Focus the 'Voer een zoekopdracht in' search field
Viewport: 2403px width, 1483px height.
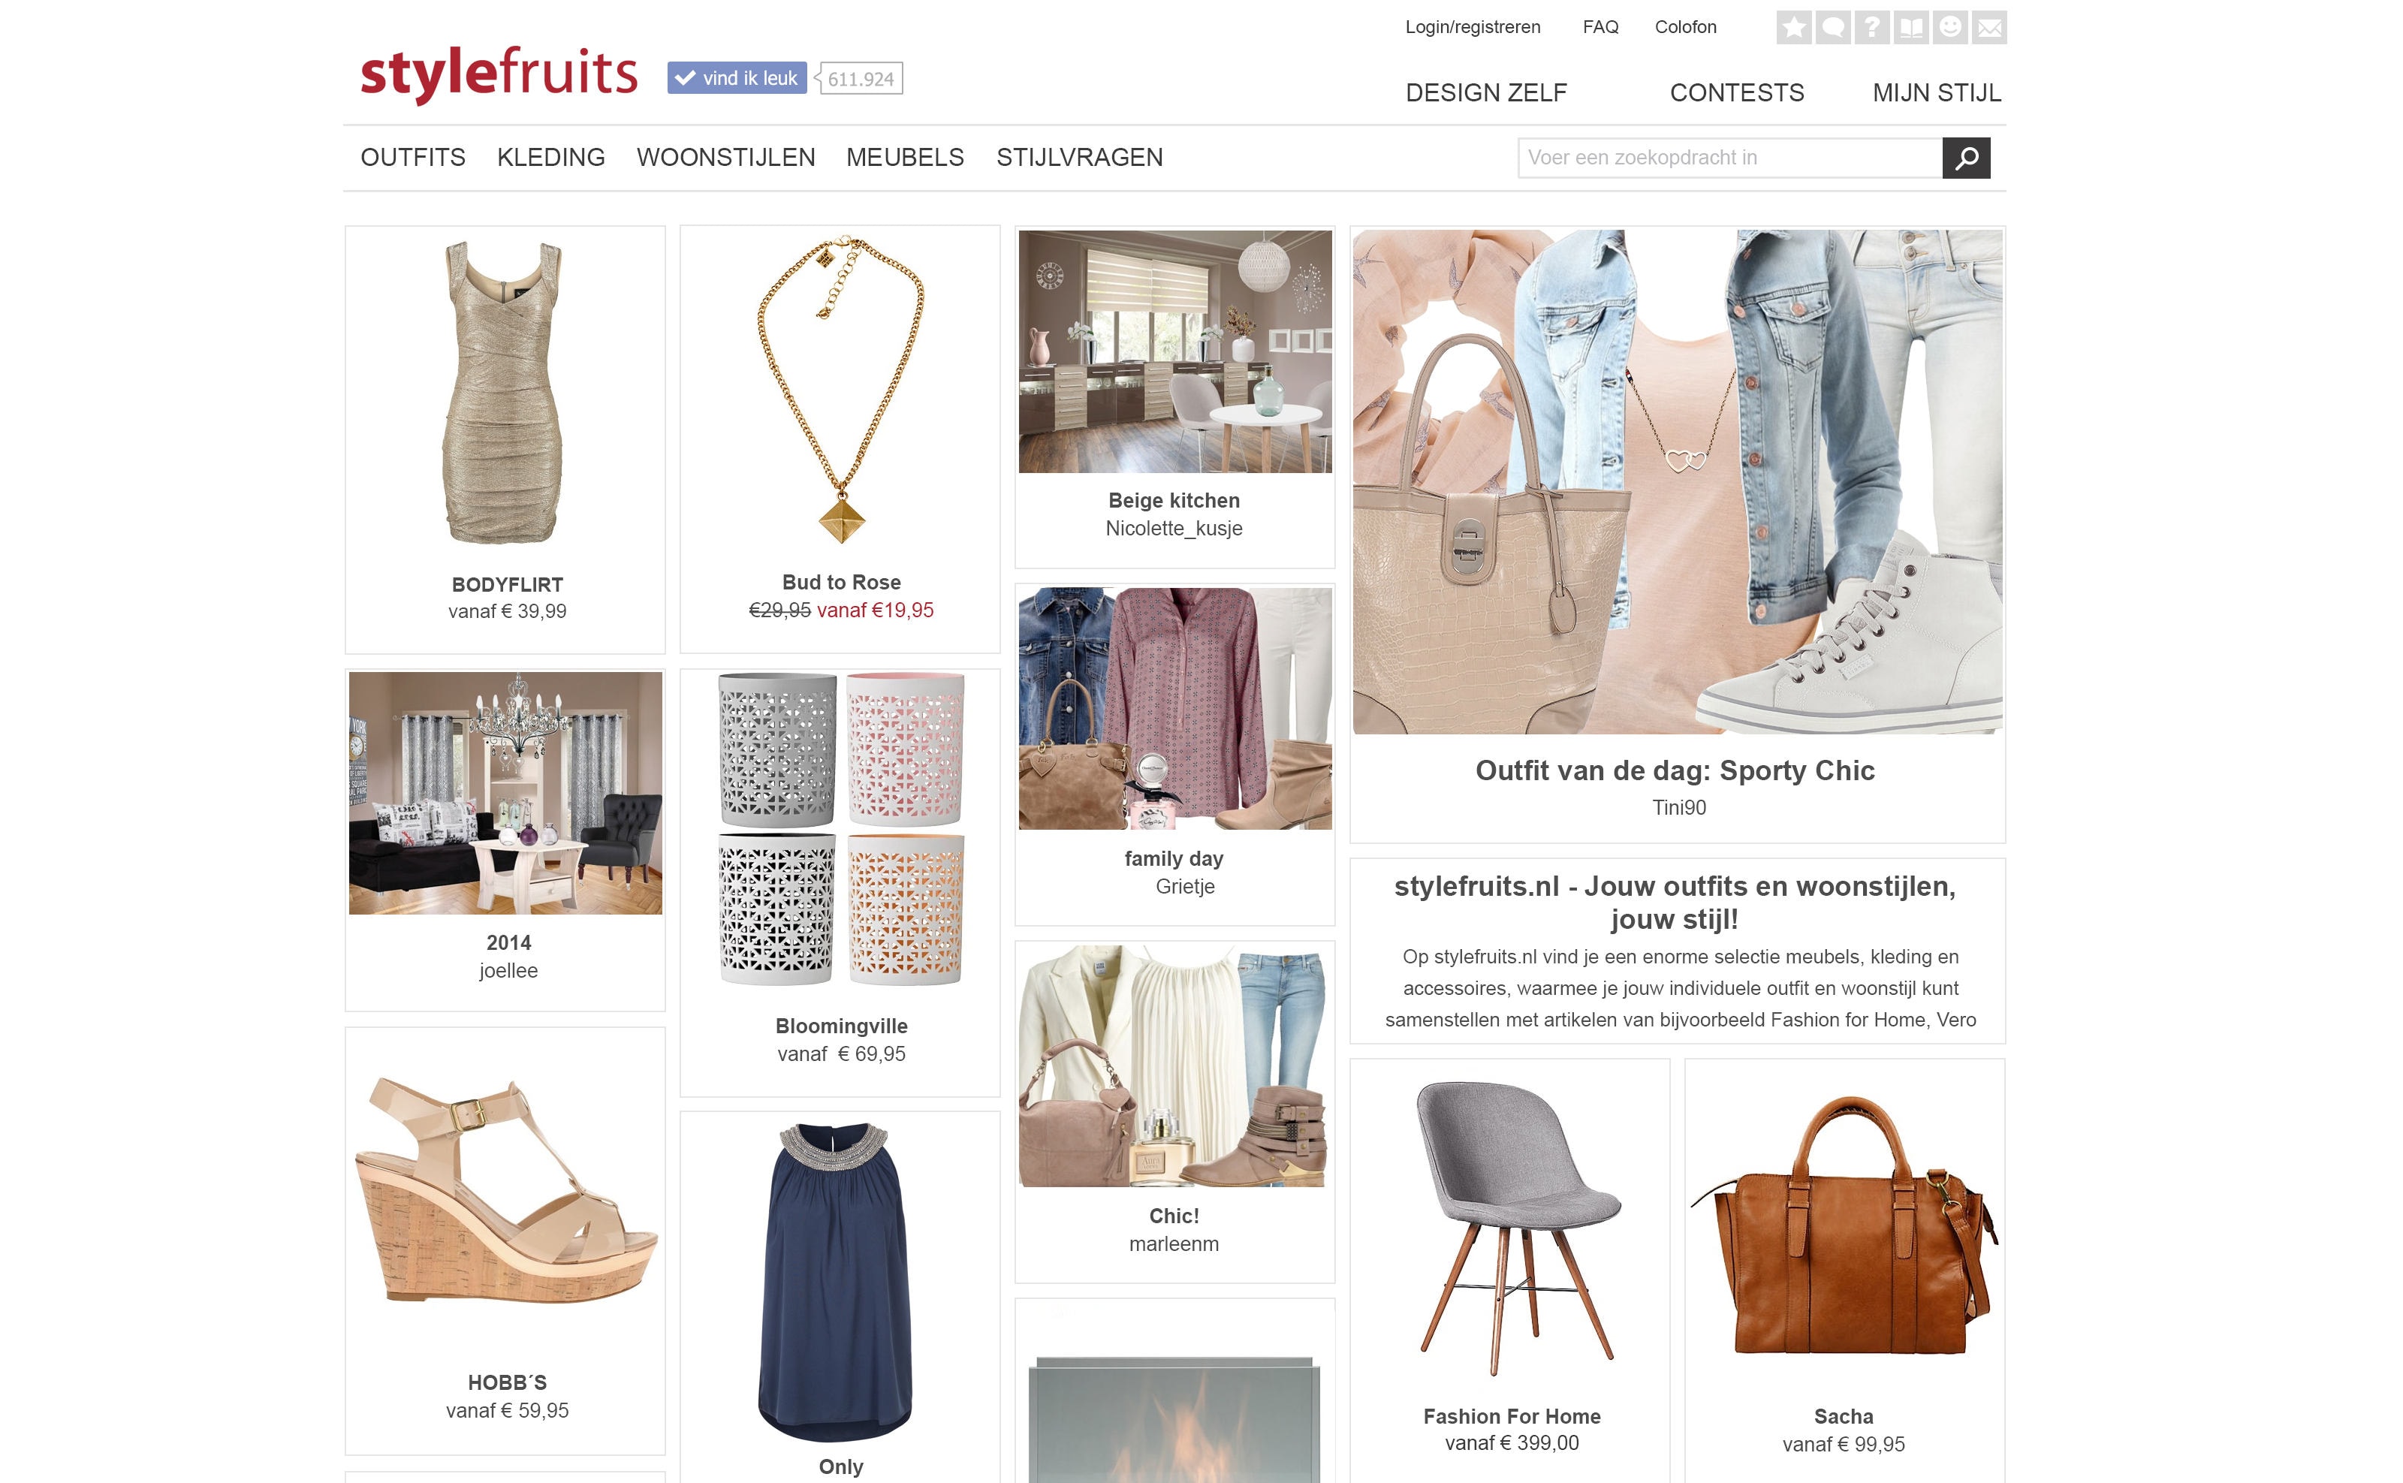pyautogui.click(x=1730, y=158)
